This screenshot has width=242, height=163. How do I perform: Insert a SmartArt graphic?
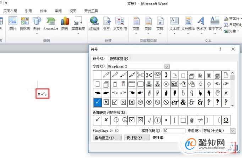51,24
